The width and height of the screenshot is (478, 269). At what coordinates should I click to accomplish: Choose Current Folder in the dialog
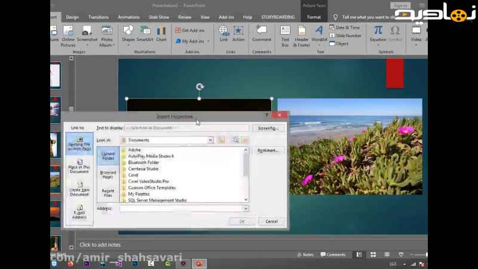point(108,156)
